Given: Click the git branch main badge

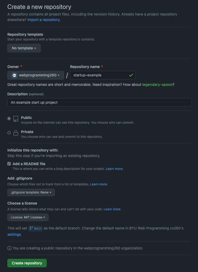Looking at the screenshot, I should pyautogui.click(x=35, y=228).
